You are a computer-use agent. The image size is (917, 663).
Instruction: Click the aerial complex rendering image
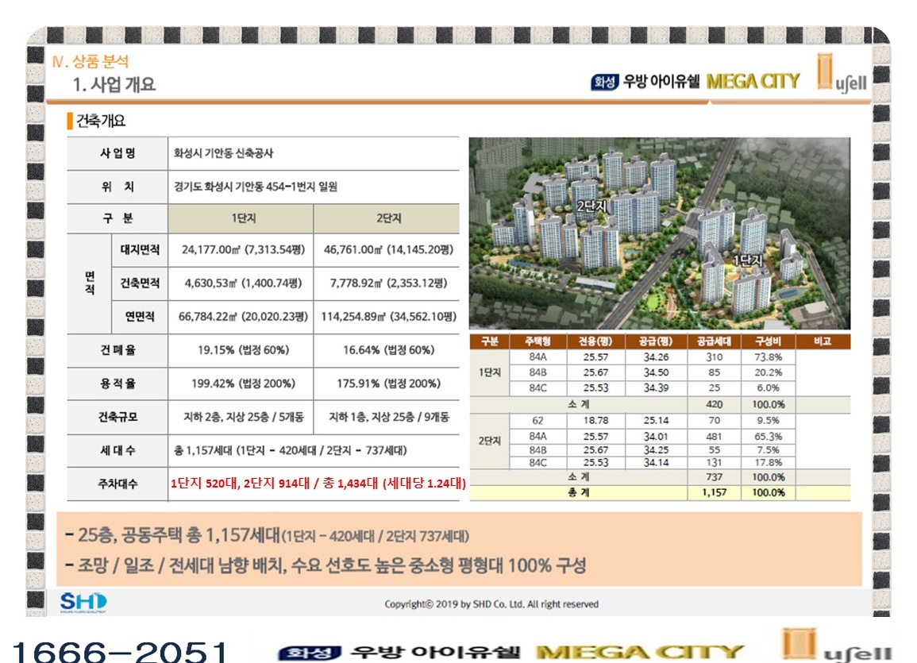[x=660, y=233]
